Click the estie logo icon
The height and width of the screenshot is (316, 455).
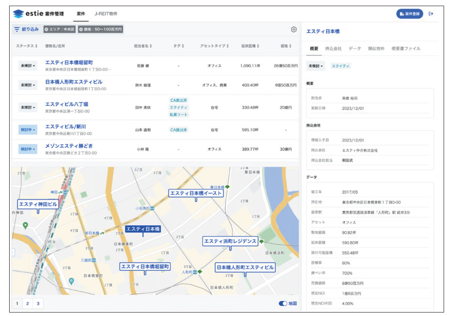point(18,14)
